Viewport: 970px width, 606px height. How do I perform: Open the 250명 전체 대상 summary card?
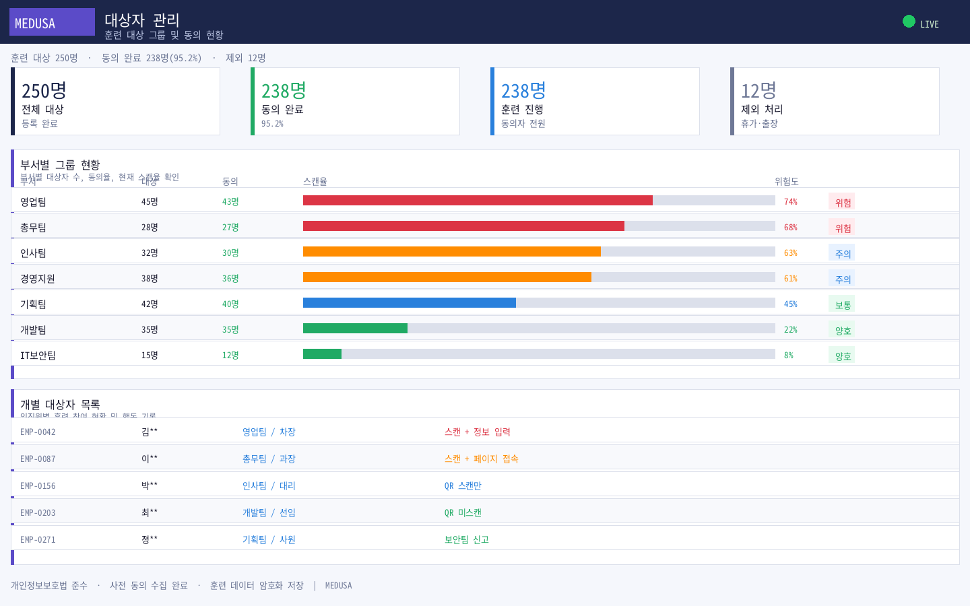[115, 101]
